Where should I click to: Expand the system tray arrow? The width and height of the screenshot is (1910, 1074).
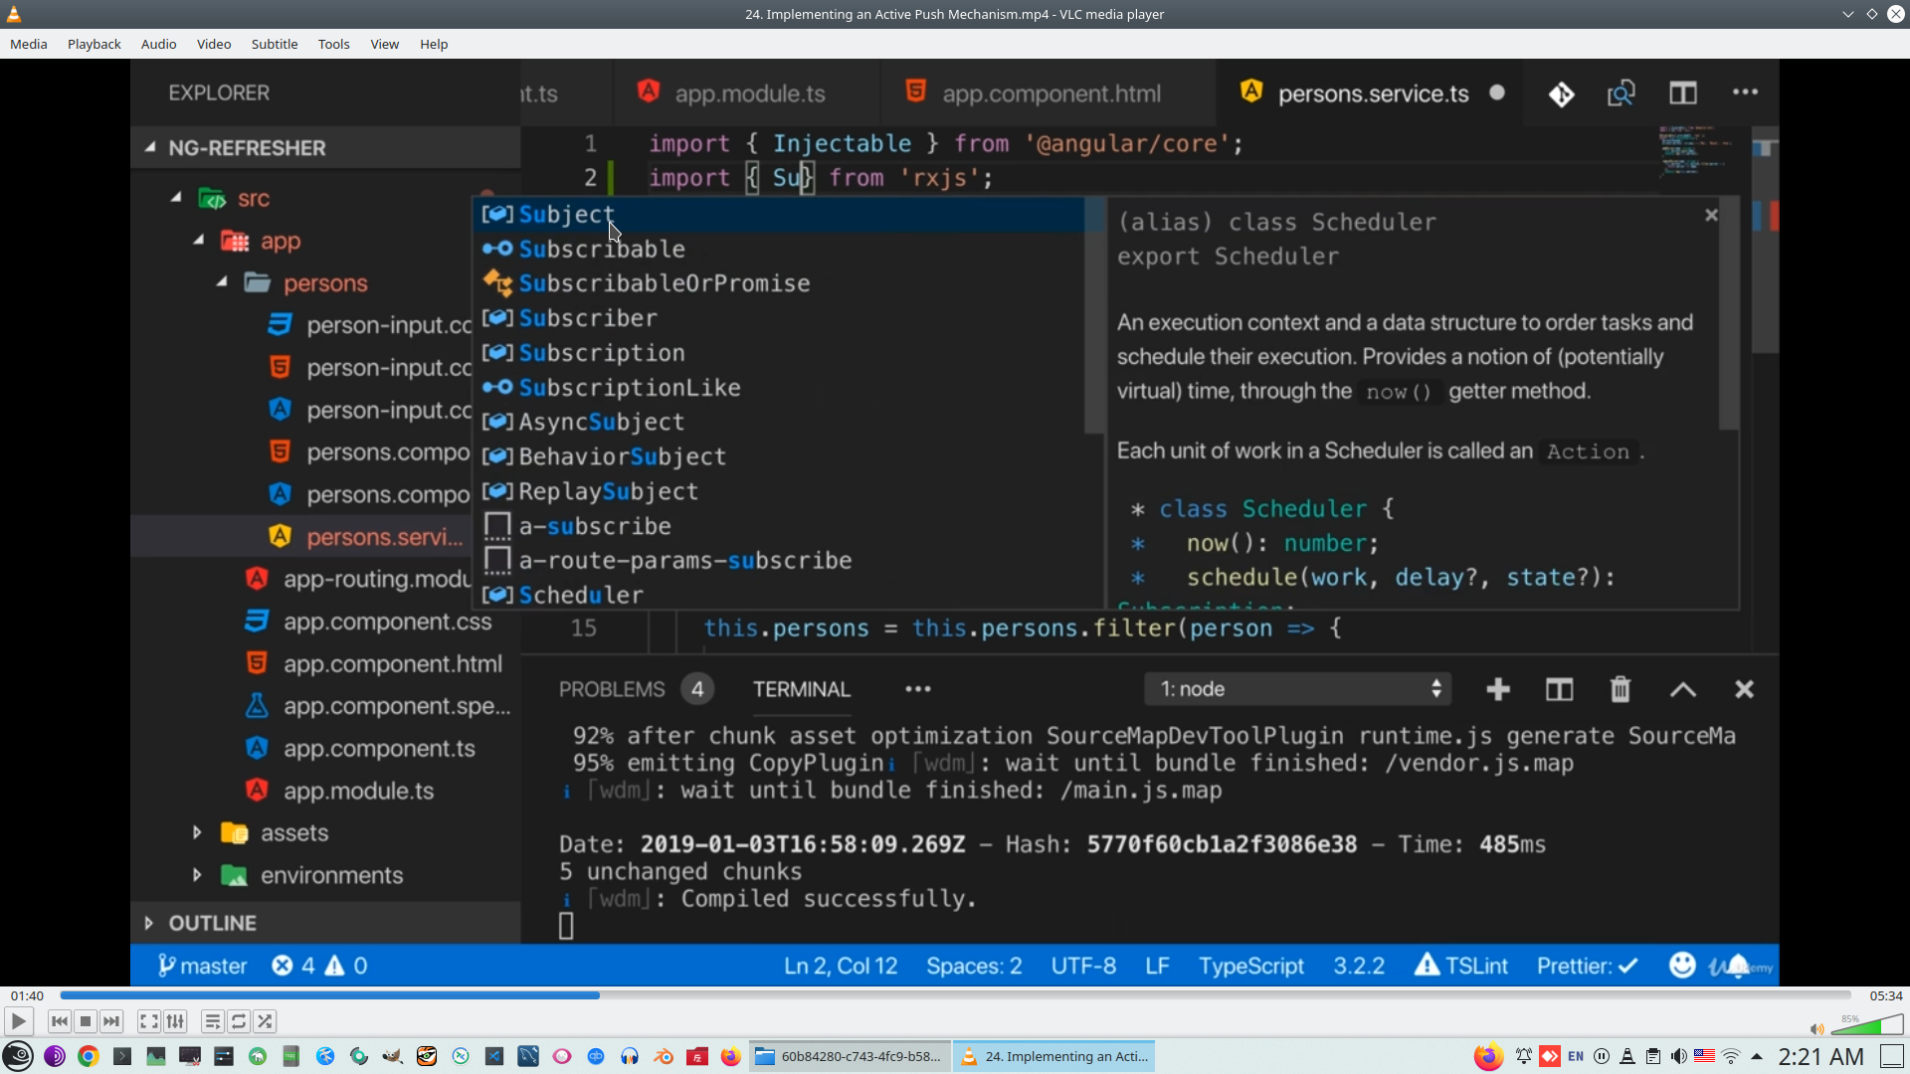click(1757, 1056)
